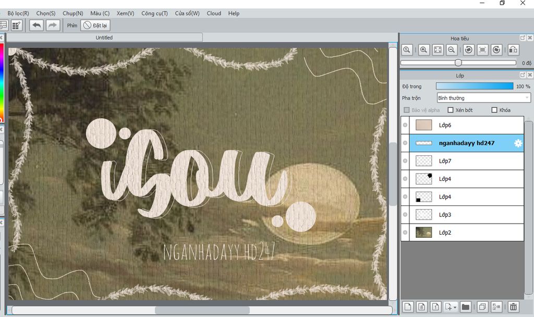This screenshot has width=534, height=317.
Task: Open the Xem(V) menu
Action: (x=125, y=13)
